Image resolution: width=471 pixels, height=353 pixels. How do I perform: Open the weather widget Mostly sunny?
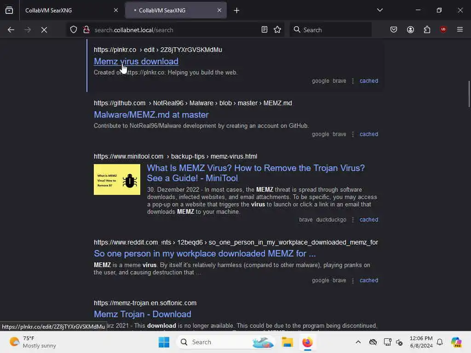[33, 342]
